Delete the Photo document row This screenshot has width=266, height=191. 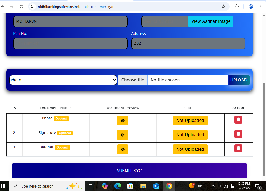pos(238,119)
